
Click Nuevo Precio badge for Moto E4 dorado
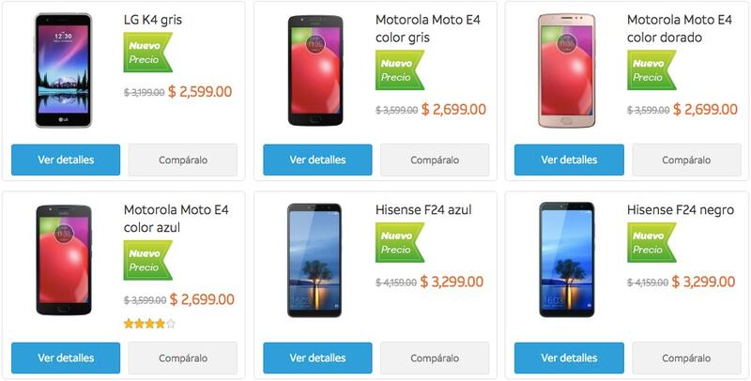[651, 70]
